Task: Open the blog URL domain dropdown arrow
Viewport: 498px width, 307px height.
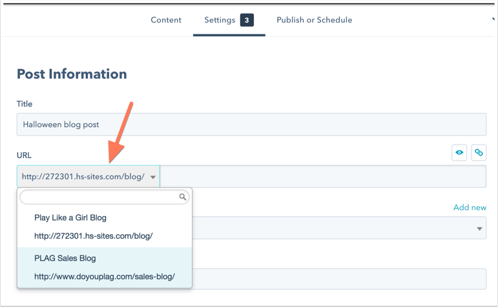Action: (x=153, y=177)
